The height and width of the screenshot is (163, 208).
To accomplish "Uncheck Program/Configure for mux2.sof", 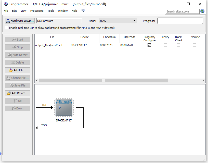I will (149, 45).
